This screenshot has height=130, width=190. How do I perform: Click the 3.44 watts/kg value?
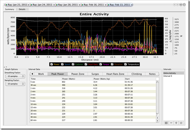pos(95,92)
